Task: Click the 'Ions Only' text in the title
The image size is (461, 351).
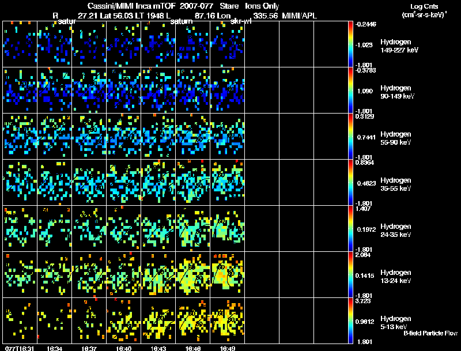Action: point(262,6)
